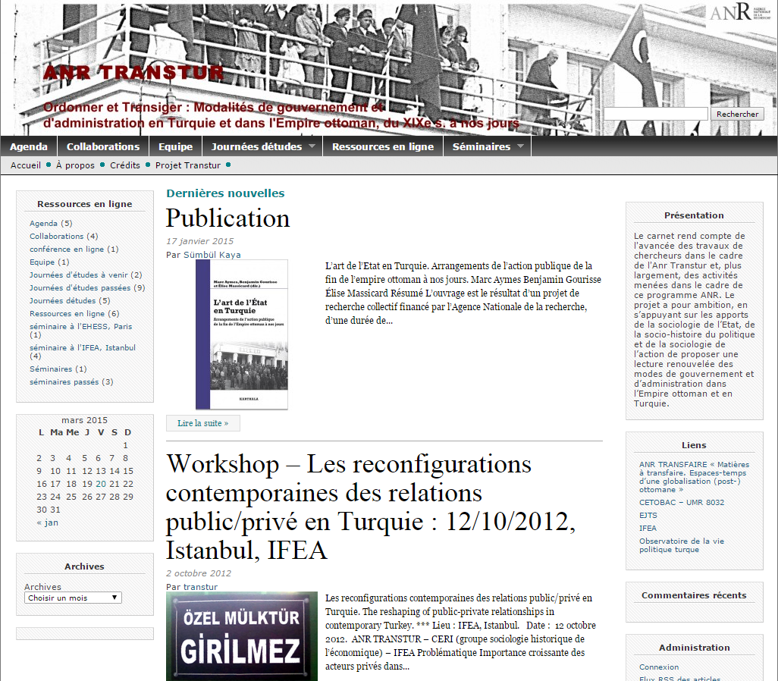
Task: Click the Rechercher button
Action: 737,114
